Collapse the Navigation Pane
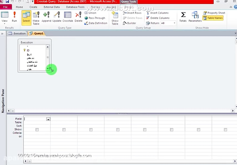 [2, 34]
